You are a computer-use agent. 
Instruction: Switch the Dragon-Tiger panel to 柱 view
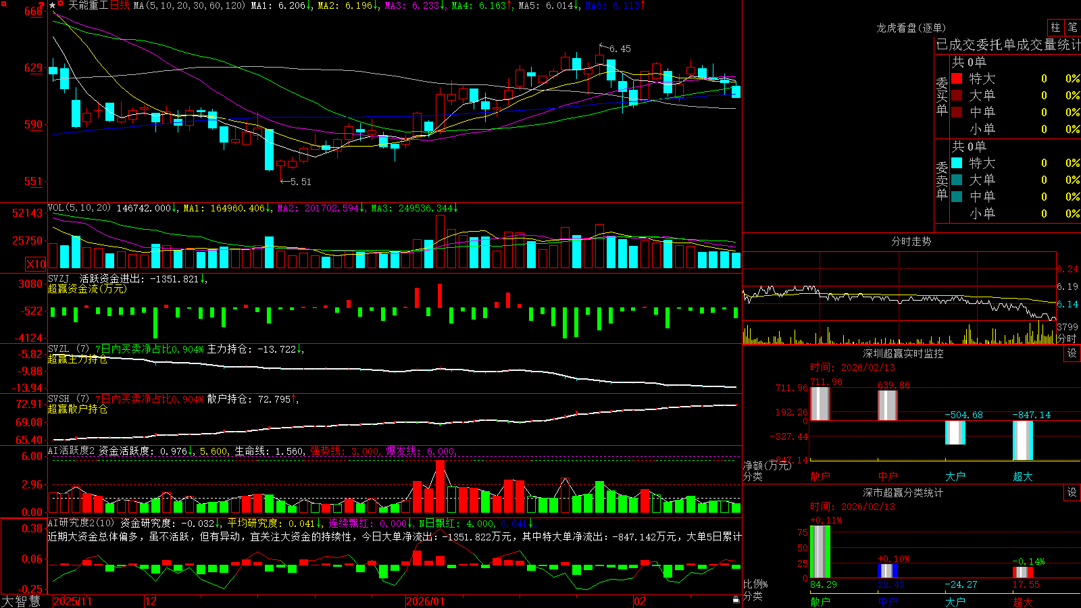[x=1055, y=28]
